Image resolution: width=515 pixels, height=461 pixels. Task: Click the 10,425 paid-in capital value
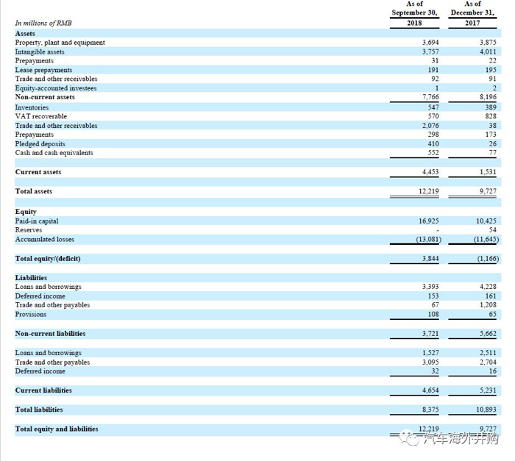point(486,221)
